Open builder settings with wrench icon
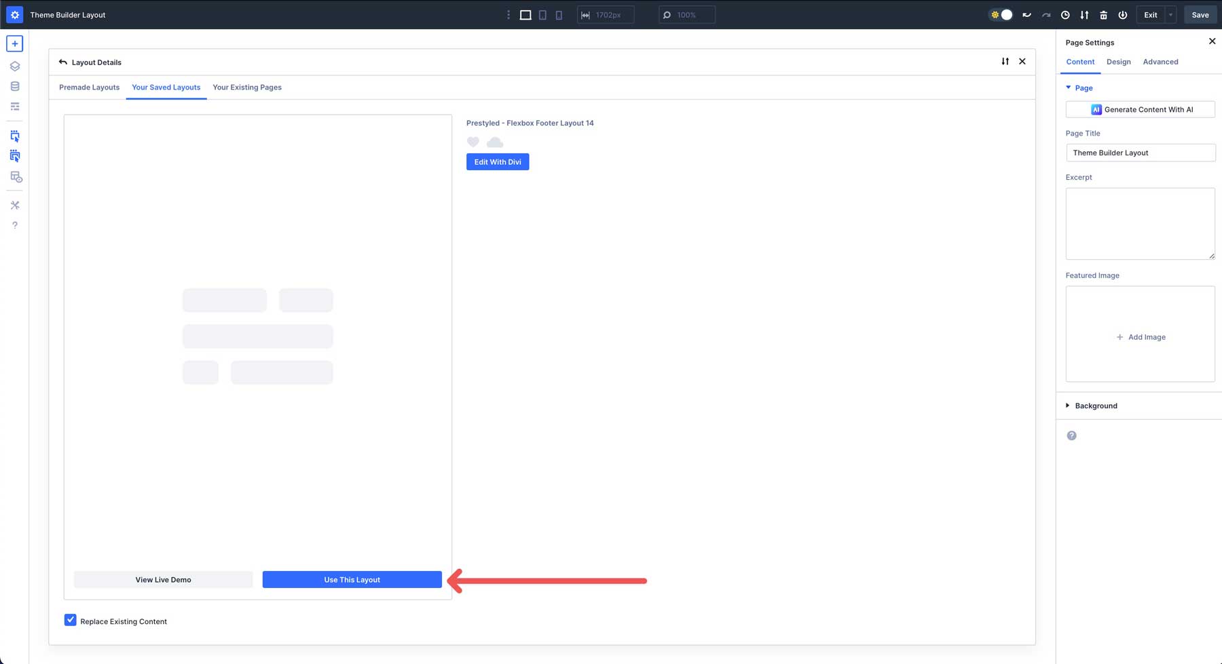Image resolution: width=1222 pixels, height=664 pixels. point(14,205)
